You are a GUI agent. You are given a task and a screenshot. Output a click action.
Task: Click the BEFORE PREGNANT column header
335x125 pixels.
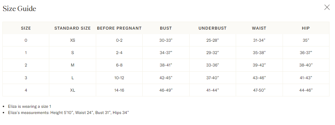119,28
